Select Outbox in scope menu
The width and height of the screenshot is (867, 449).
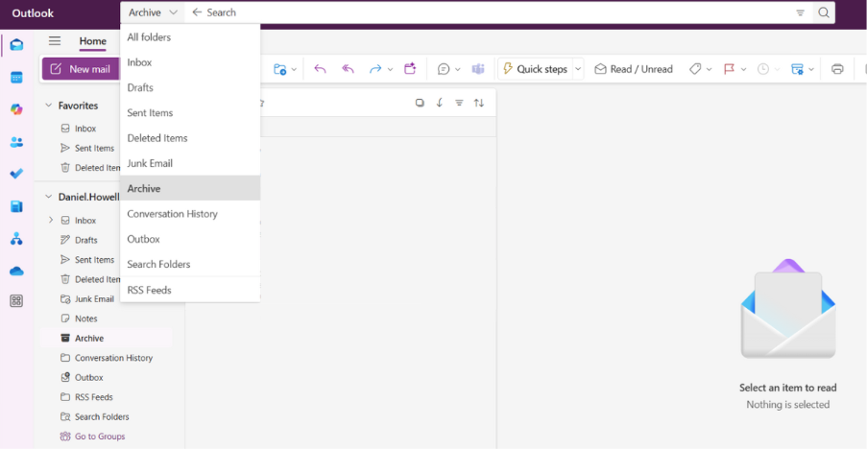coord(190,239)
